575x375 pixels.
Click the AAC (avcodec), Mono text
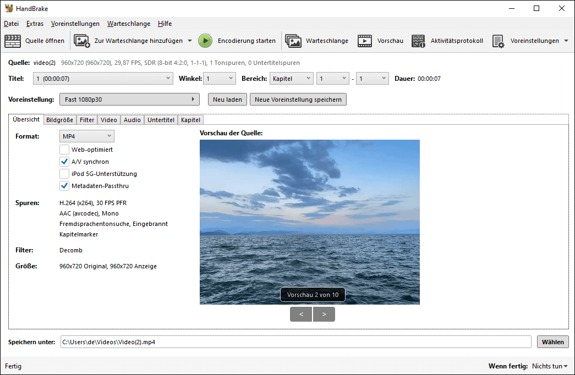coord(89,213)
